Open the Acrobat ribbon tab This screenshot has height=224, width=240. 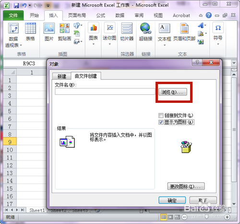[181, 15]
